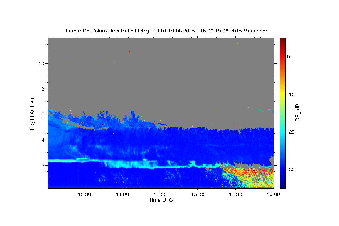Click the start date '13:01 19.08.2015' in the title
The height and width of the screenshot is (226, 339).
pos(174,31)
